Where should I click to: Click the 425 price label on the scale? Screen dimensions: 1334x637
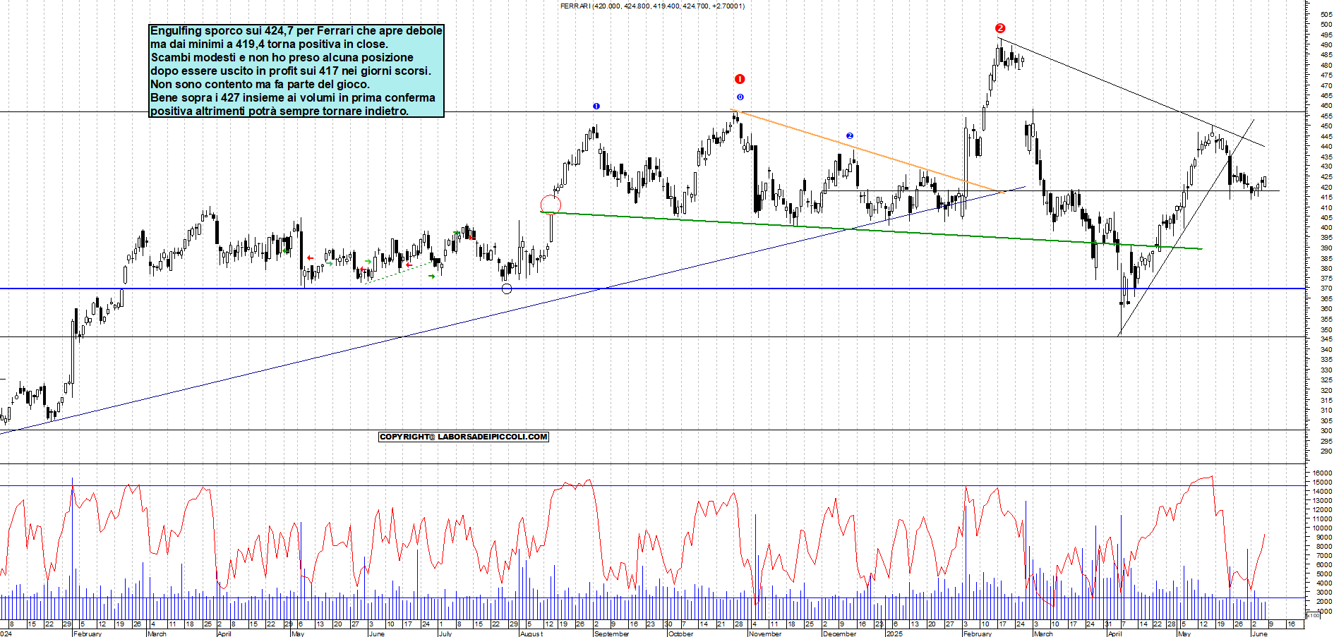tap(1326, 177)
